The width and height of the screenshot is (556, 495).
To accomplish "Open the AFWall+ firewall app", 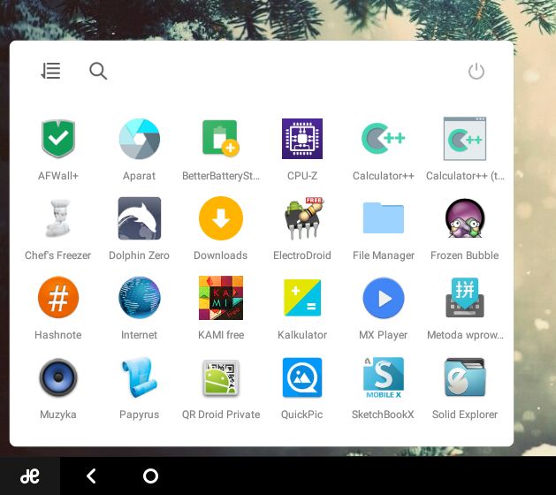I will [58, 139].
